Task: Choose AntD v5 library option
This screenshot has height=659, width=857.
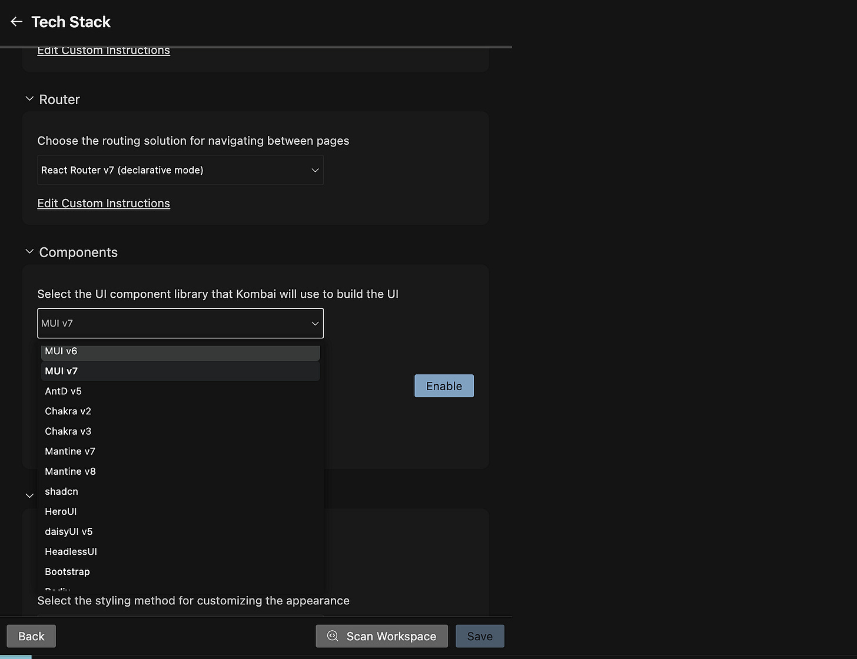Action: tap(181, 391)
